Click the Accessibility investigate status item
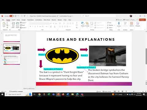 coord(16,91)
